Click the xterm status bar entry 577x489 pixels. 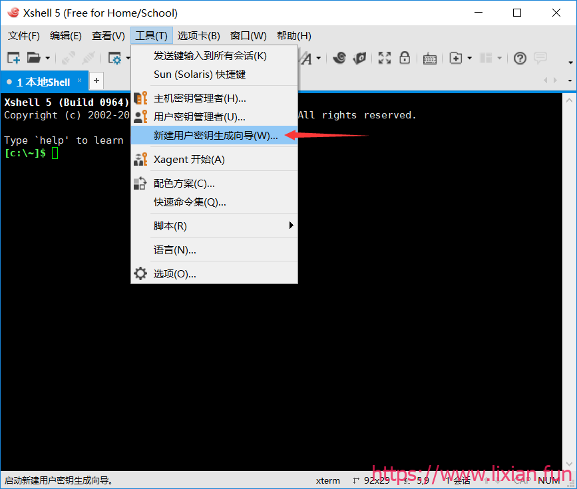[327, 480]
